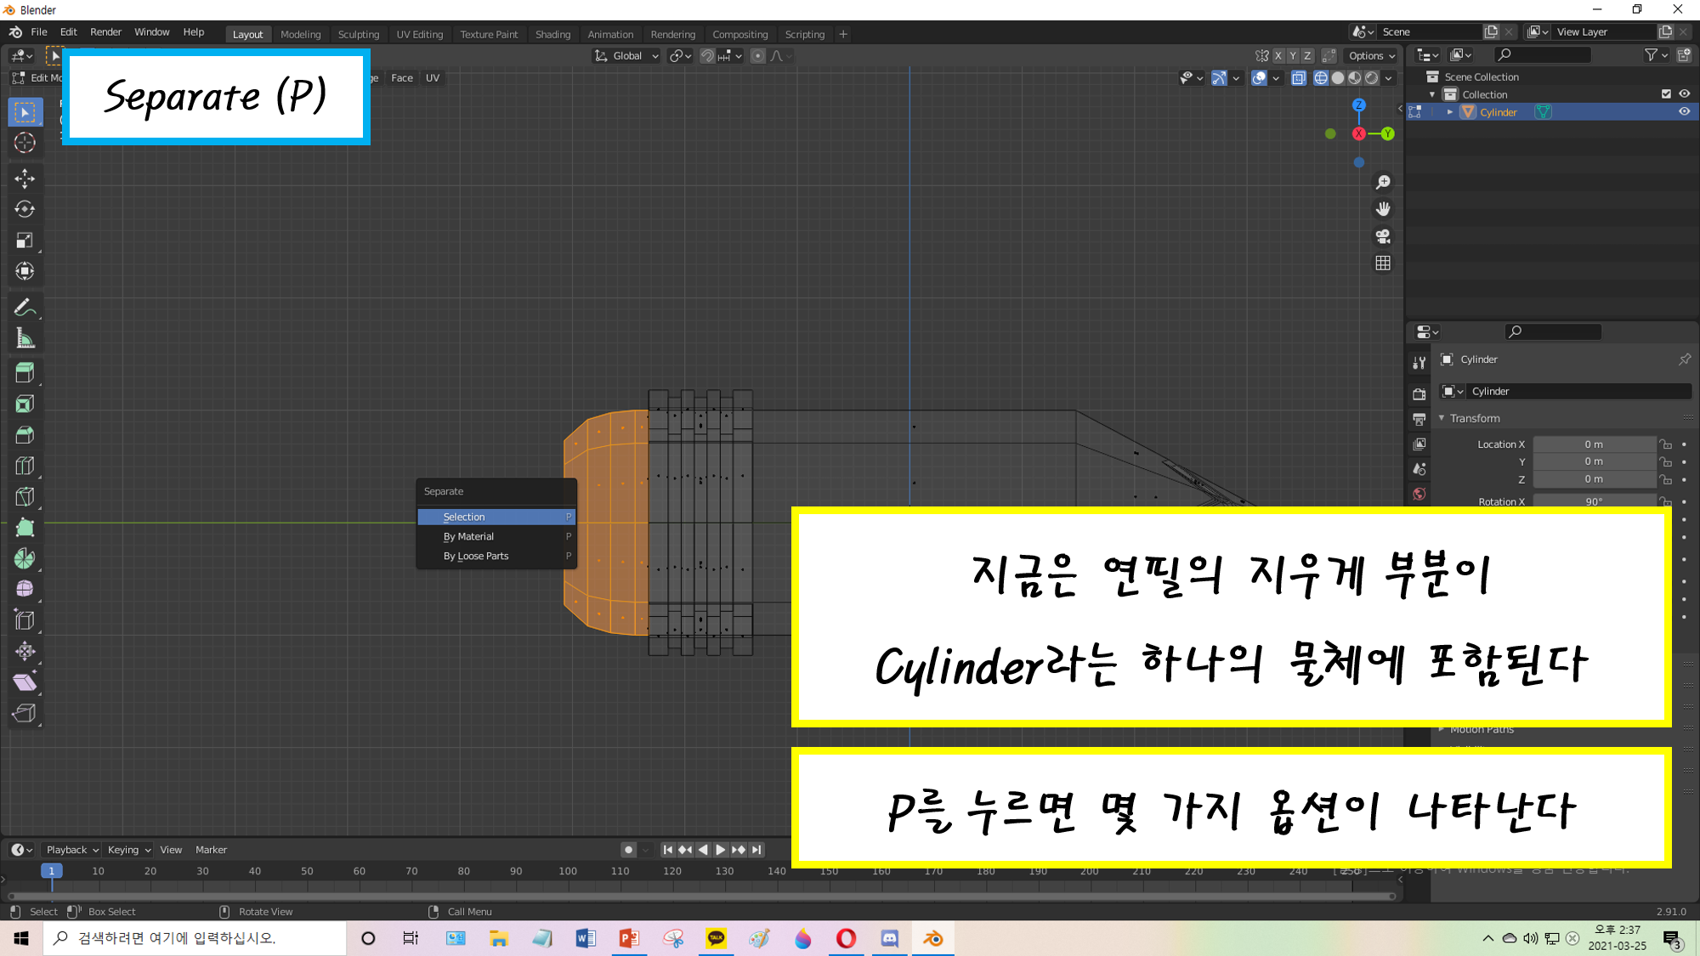Open the Options button in header
Viewport: 1700px width, 956px height.
1371,56
